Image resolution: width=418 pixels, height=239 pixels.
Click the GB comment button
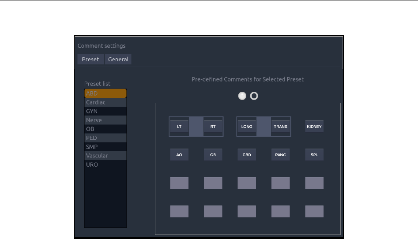click(213, 155)
